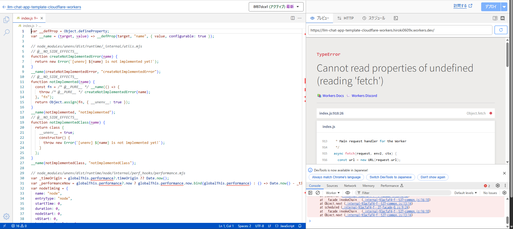The image size is (513, 229).
Task: Open the terminal icon tab
Action: [x=396, y=18]
